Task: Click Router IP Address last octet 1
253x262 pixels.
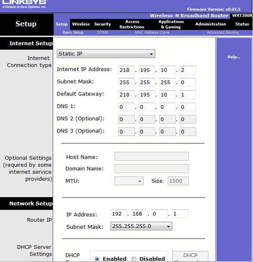Action: point(180,214)
